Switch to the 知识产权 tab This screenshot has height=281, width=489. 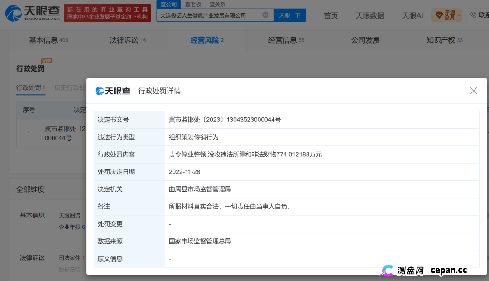pos(445,40)
